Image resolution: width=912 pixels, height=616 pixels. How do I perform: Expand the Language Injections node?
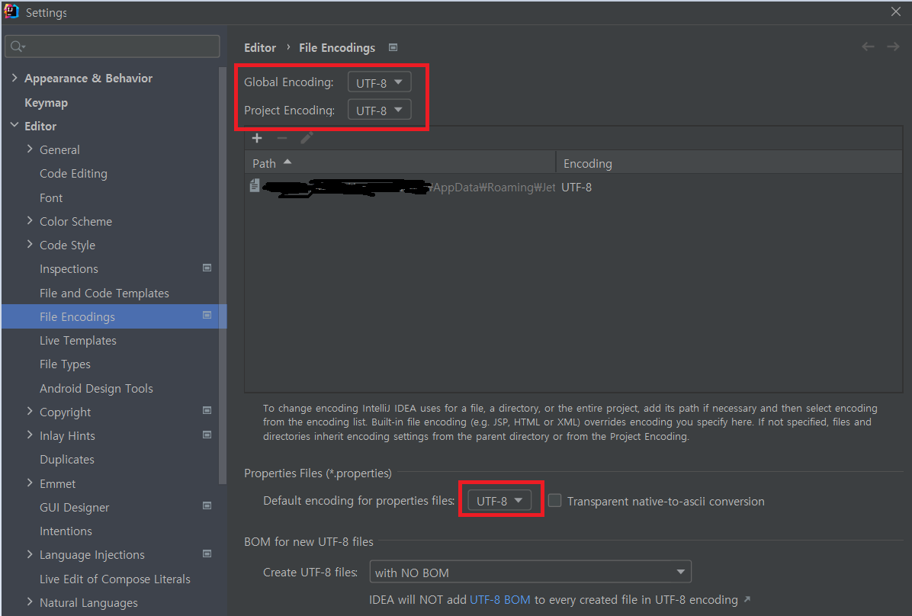tap(30, 554)
